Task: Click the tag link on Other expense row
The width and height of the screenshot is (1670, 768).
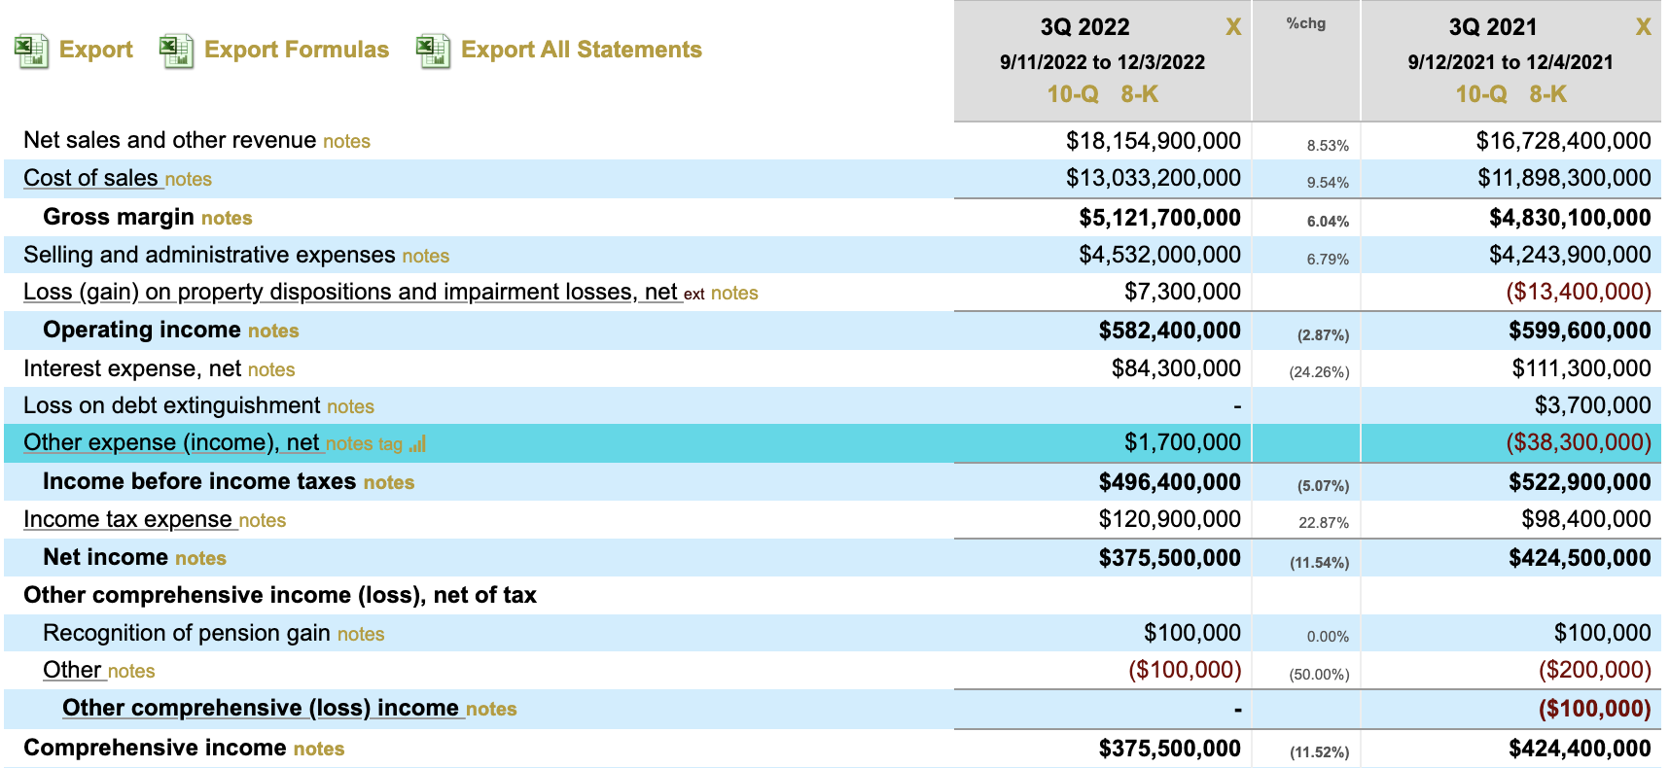Action: point(390,444)
